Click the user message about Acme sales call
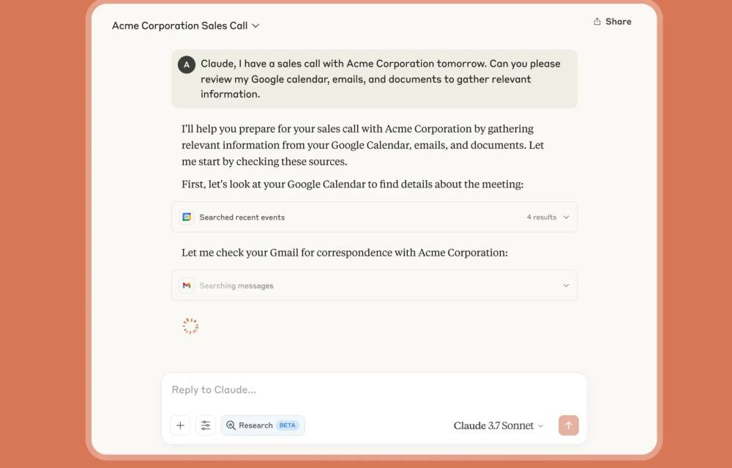This screenshot has width=732, height=468. 374,79
